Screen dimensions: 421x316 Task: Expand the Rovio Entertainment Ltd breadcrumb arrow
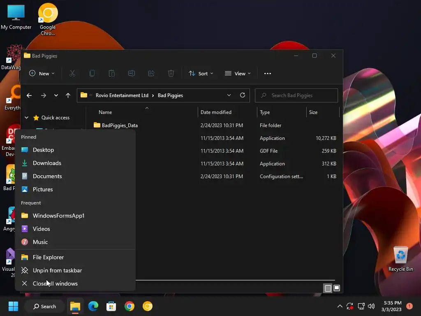153,95
